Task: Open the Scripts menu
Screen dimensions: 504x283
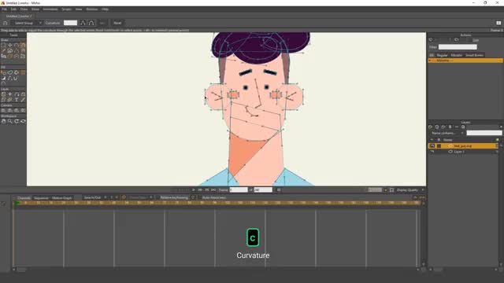Action: (66, 9)
